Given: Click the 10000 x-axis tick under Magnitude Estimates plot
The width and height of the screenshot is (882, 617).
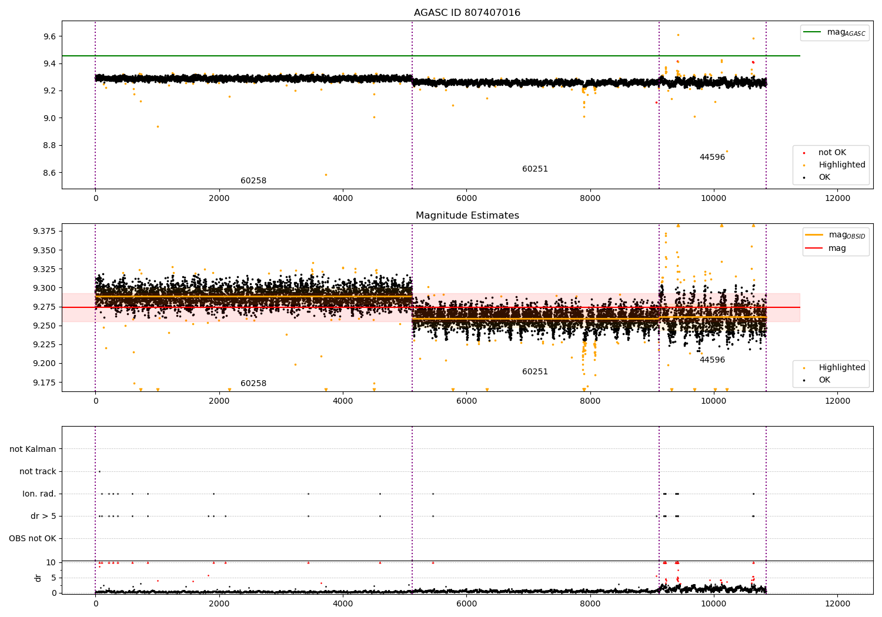Looking at the screenshot, I should point(714,401).
